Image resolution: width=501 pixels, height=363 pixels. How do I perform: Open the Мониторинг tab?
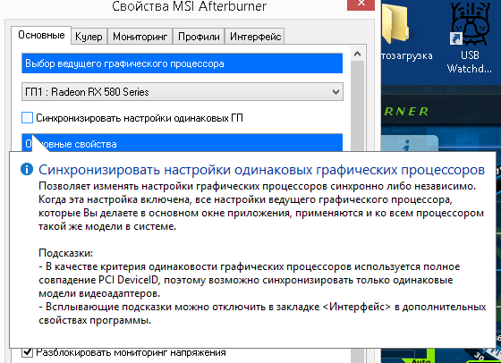pos(140,37)
